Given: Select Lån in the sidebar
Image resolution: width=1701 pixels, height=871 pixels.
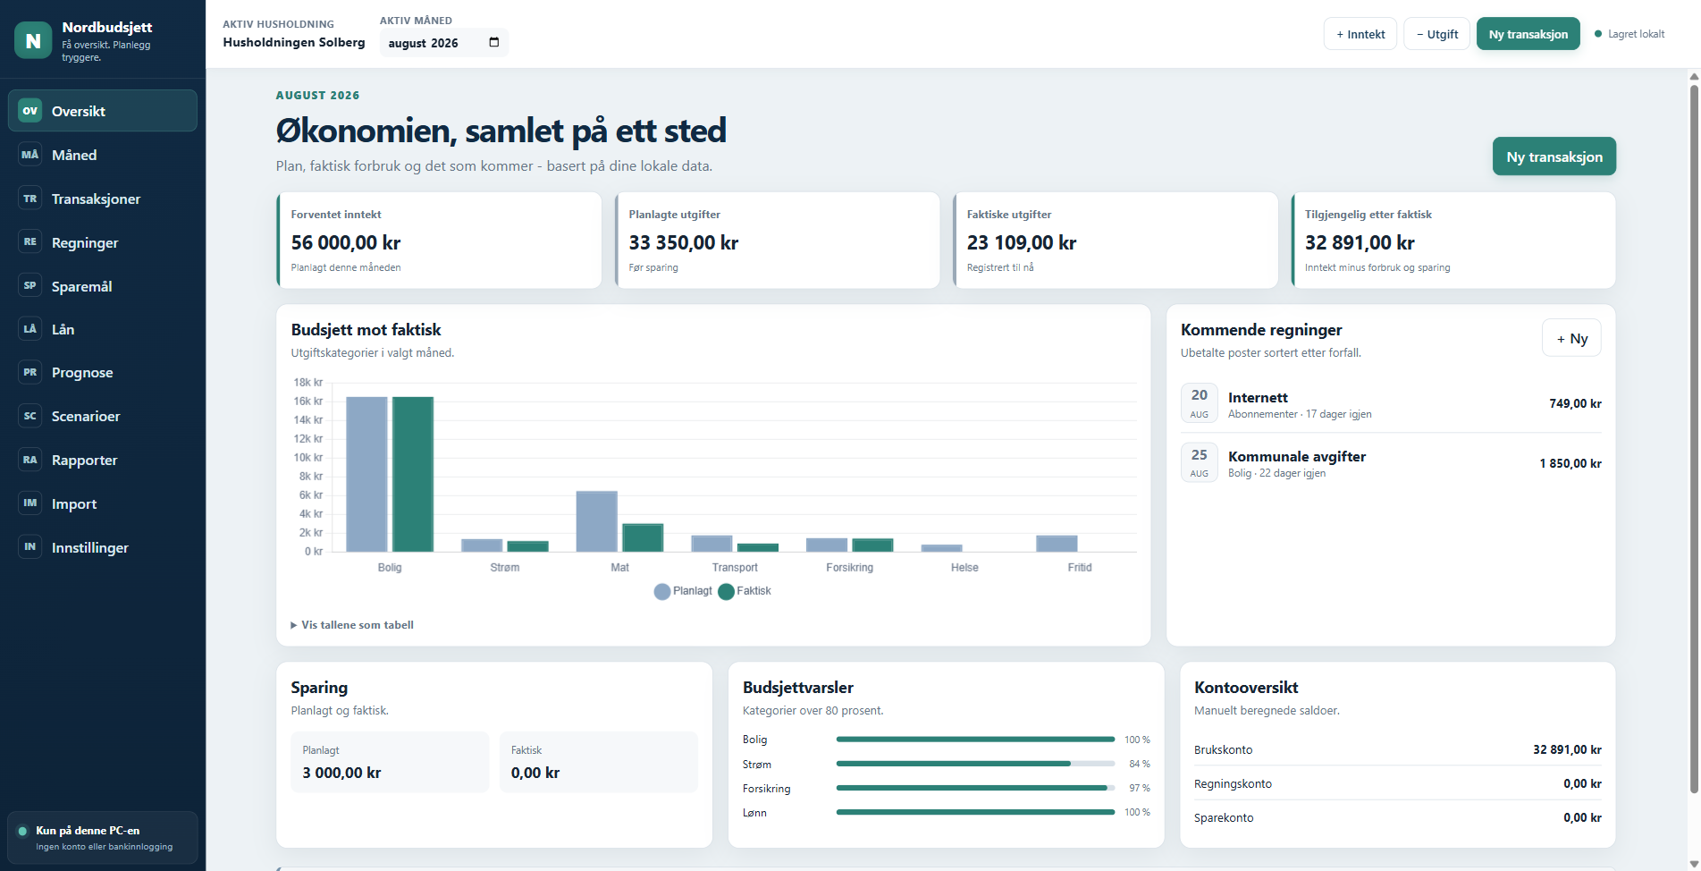Looking at the screenshot, I should pyautogui.click(x=103, y=329).
